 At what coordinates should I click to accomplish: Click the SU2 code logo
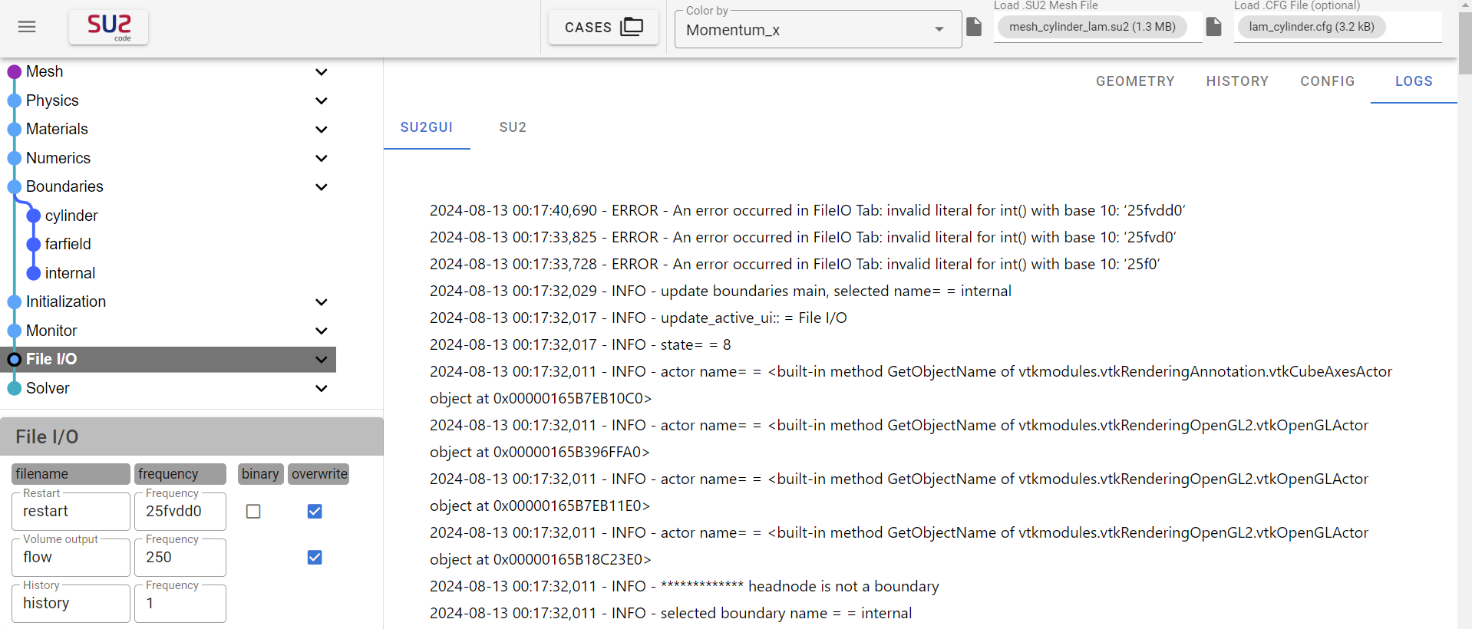pyautogui.click(x=108, y=27)
